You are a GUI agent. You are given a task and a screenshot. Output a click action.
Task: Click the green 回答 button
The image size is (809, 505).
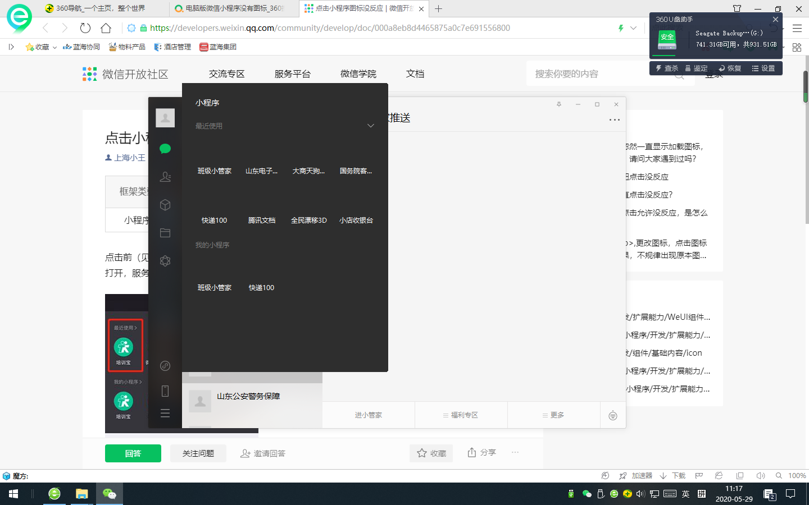(133, 453)
